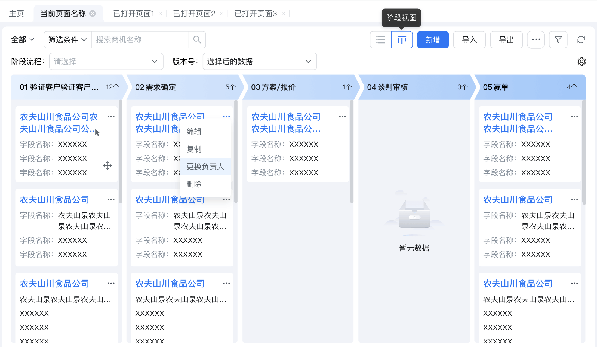Switch to list view icon
597x347 pixels.
point(380,40)
